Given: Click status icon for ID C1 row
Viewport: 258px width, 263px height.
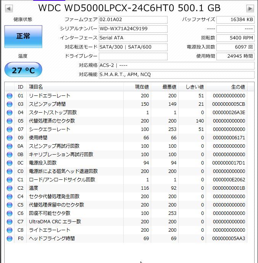Looking at the screenshot, I should pos(10,180).
